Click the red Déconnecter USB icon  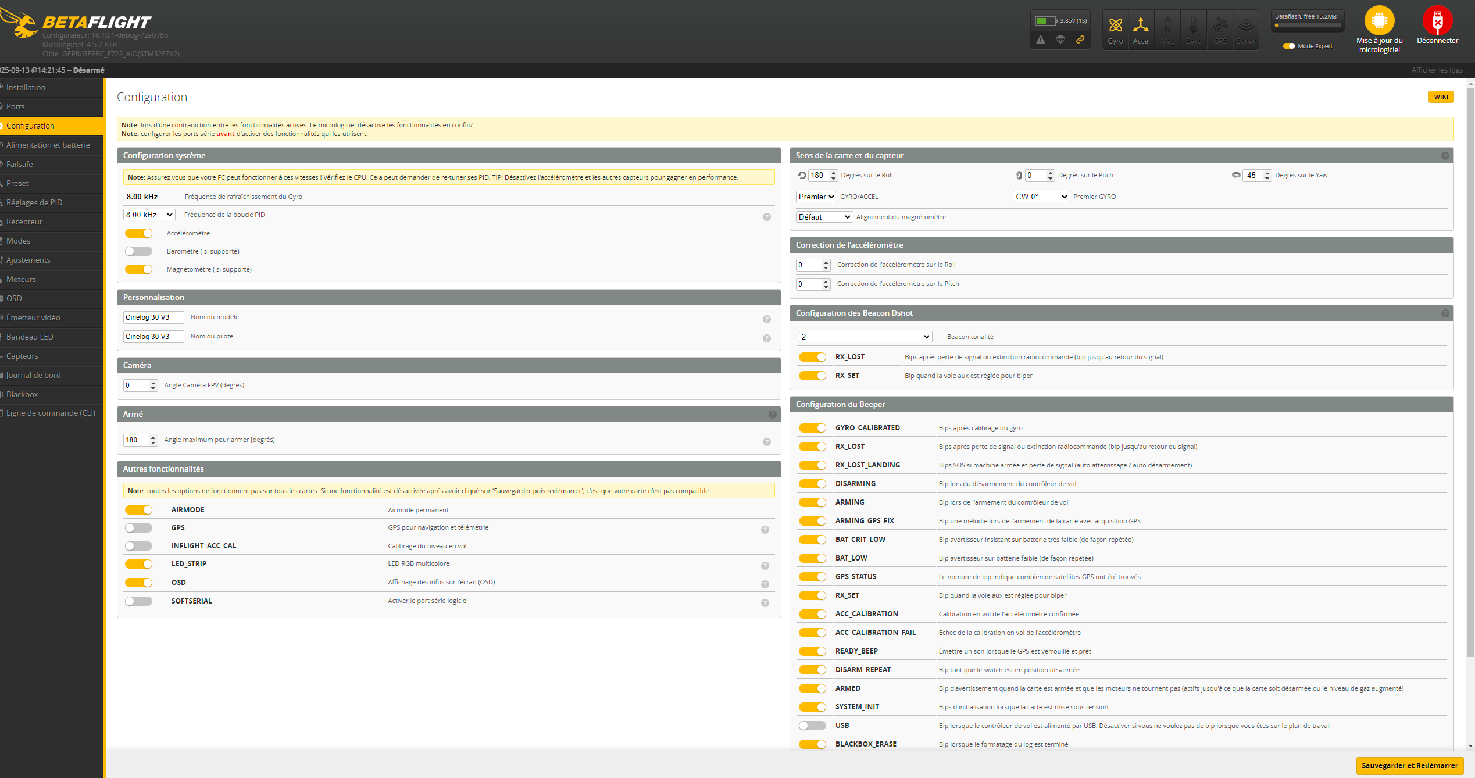click(1437, 21)
